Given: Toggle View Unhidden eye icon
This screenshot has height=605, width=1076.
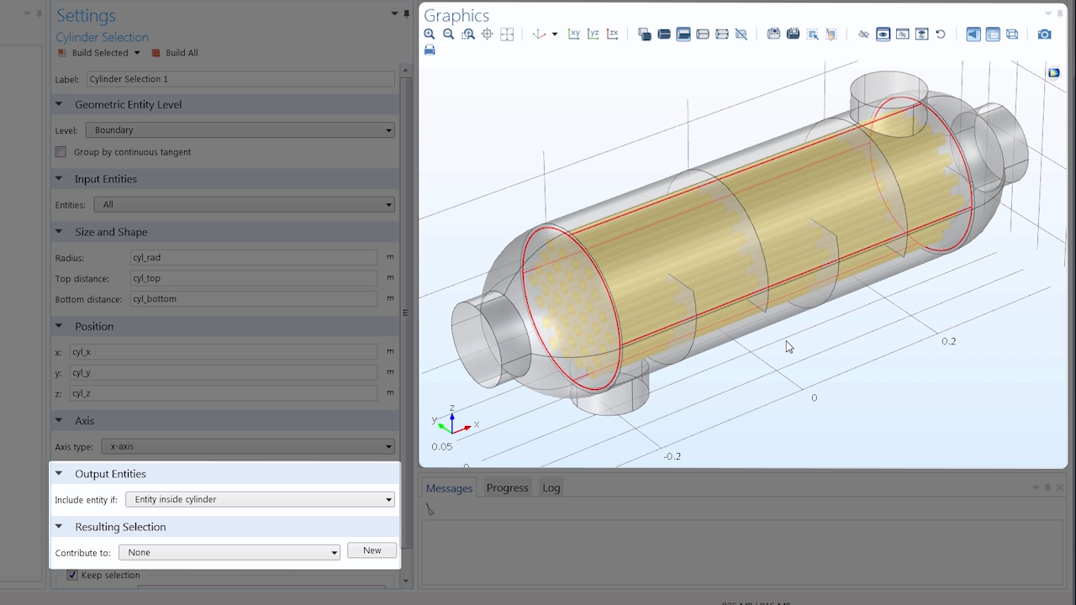Looking at the screenshot, I should tap(883, 34).
